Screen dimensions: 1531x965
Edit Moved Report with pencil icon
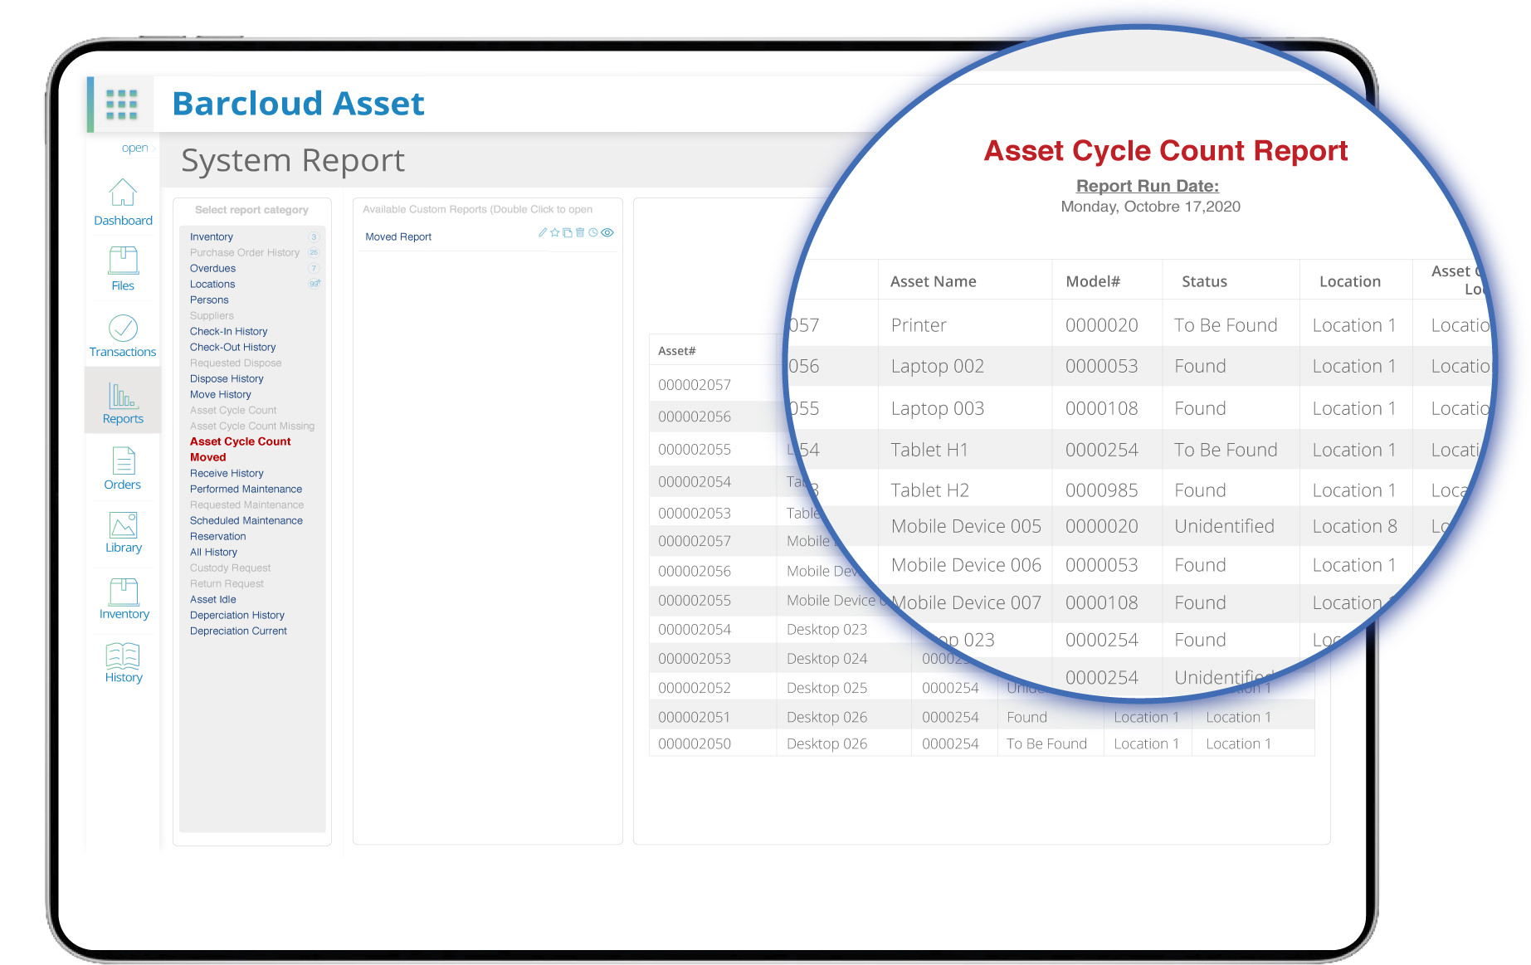[x=543, y=233]
